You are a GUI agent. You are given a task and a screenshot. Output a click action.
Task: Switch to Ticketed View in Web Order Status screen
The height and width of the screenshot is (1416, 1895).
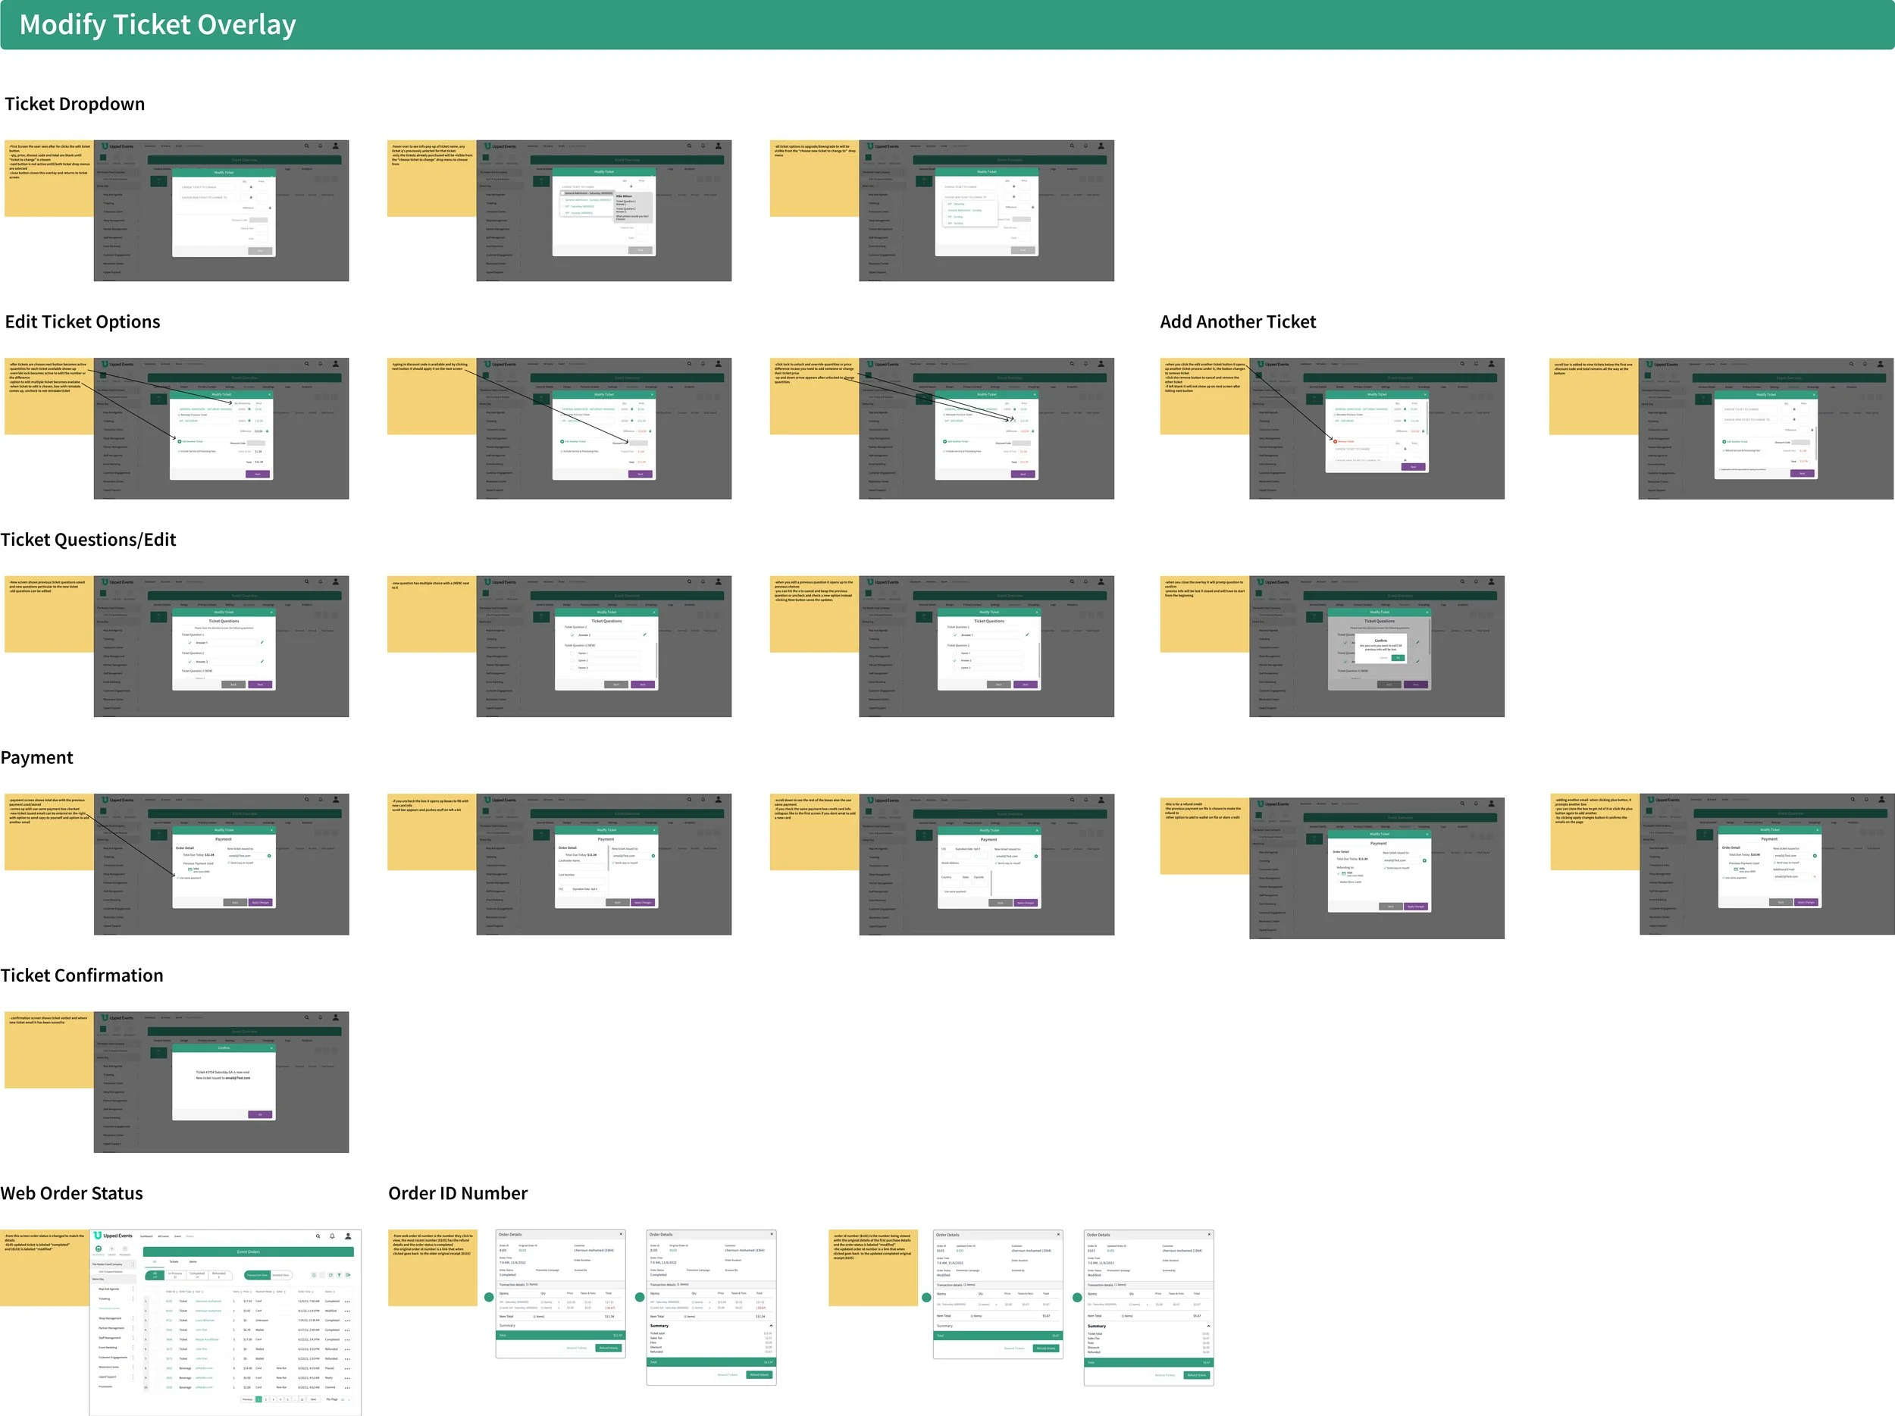click(x=281, y=1275)
